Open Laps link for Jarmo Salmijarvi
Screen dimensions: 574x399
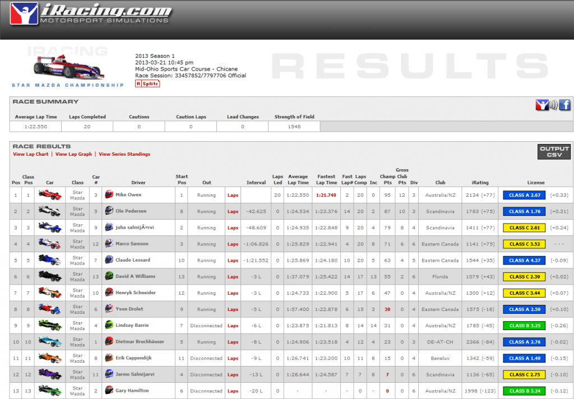233,375
